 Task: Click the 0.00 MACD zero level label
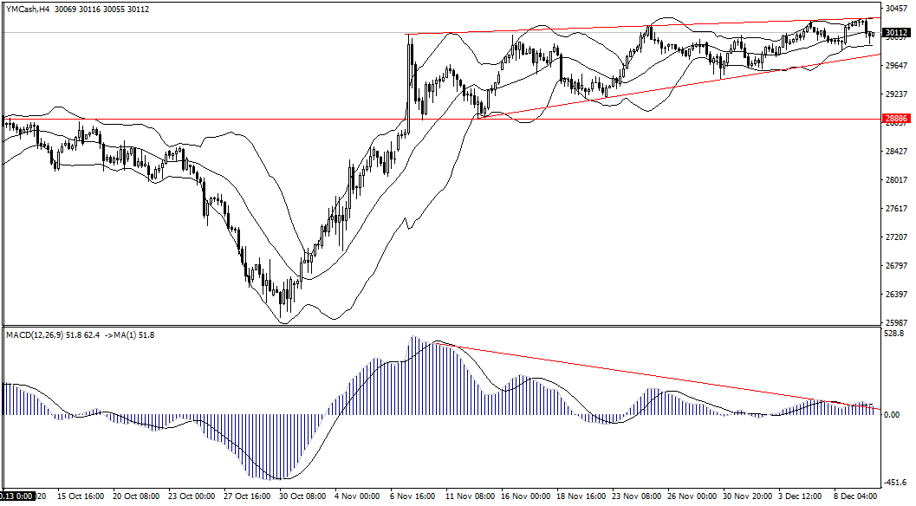coord(892,414)
